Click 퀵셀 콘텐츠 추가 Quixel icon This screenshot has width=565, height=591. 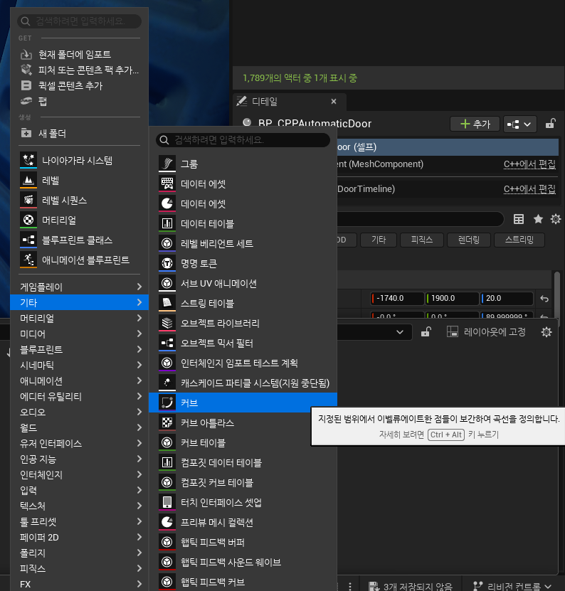pos(26,85)
